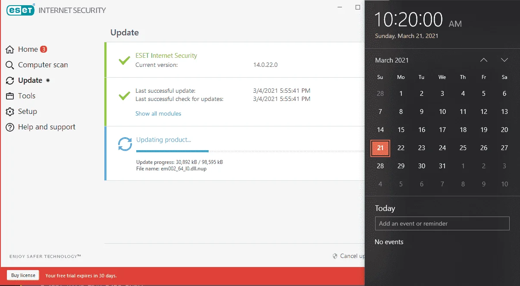Click the Sunday, March 21, 2021 date text
The image size is (520, 286).
(407, 36)
